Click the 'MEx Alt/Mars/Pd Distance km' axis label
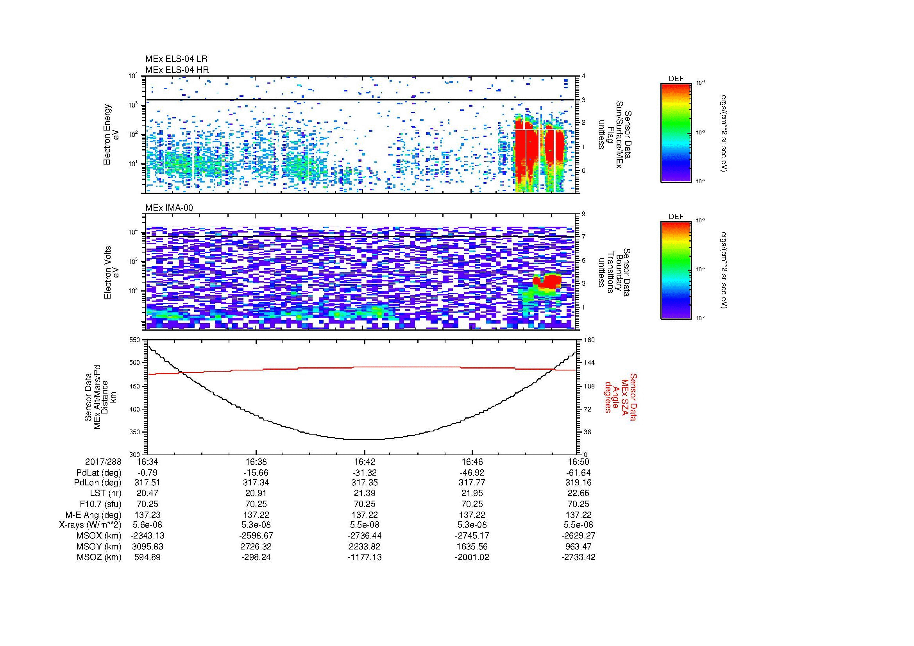914x646 pixels. [x=100, y=397]
